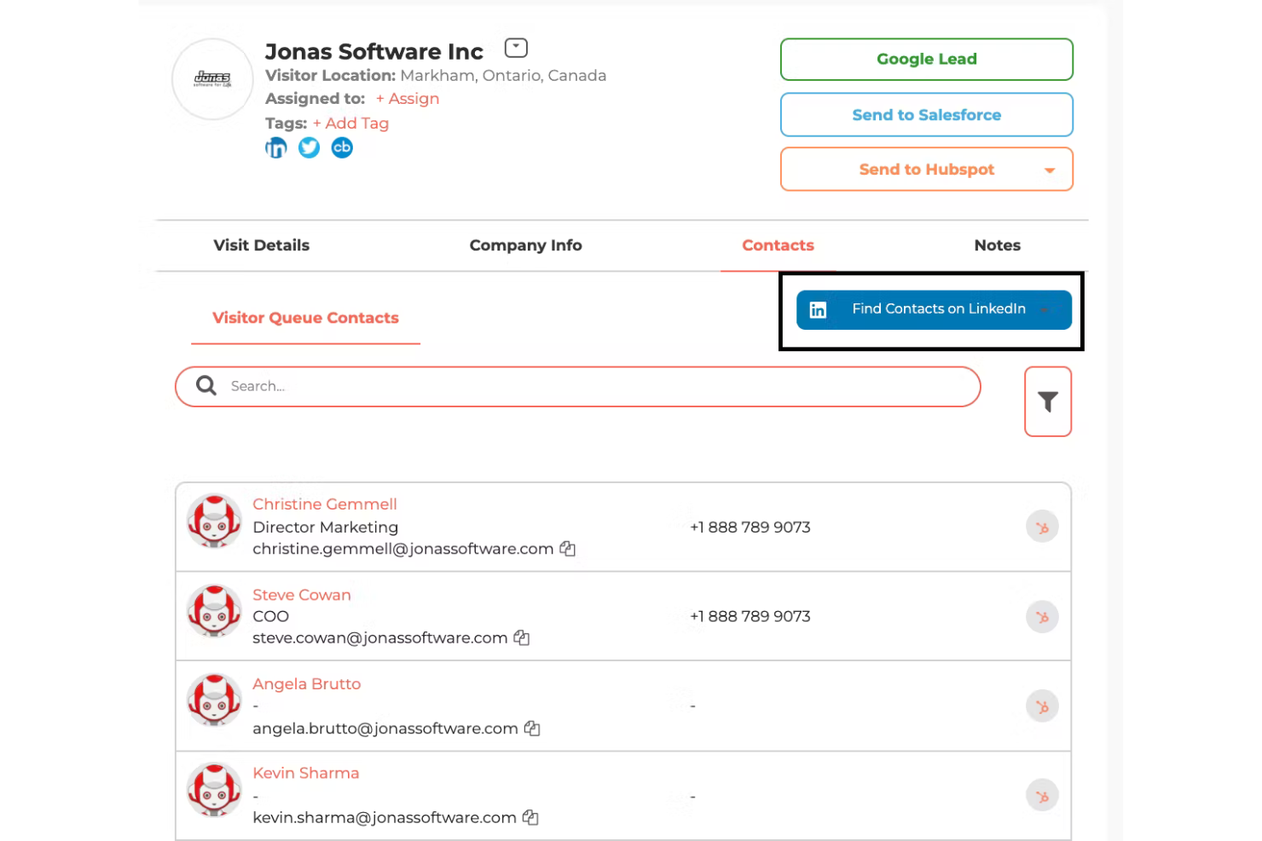The width and height of the screenshot is (1262, 841).
Task: Click kevin.sharma@jonassoftware.com email text
Action: tap(385, 818)
